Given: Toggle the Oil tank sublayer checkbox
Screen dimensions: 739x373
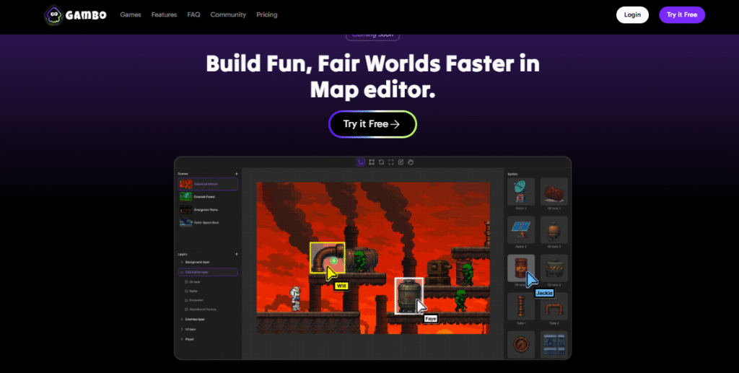Looking at the screenshot, I should [185, 281].
